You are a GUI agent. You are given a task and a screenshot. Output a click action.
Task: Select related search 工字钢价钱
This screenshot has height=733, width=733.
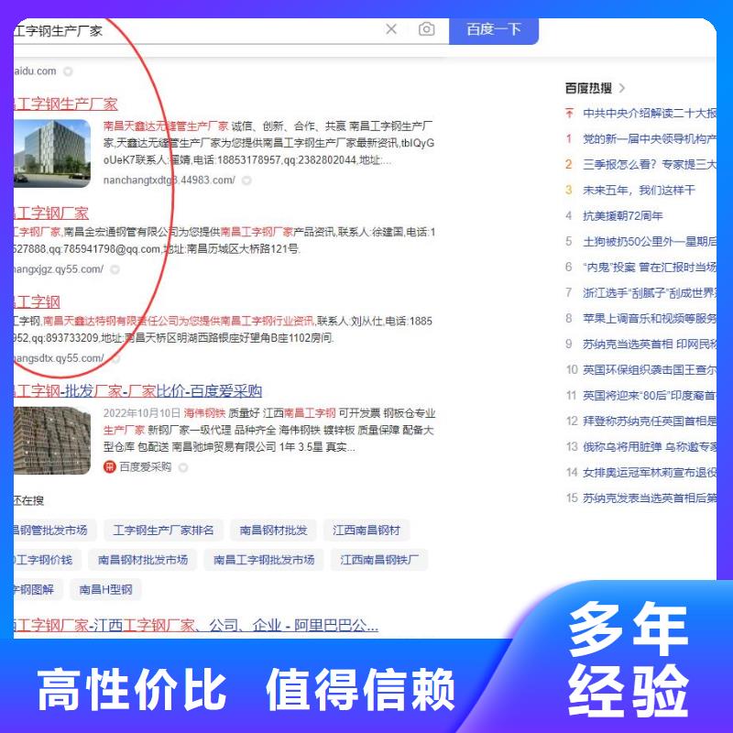coord(48,560)
